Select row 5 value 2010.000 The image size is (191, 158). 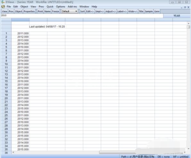(x=20, y=47)
